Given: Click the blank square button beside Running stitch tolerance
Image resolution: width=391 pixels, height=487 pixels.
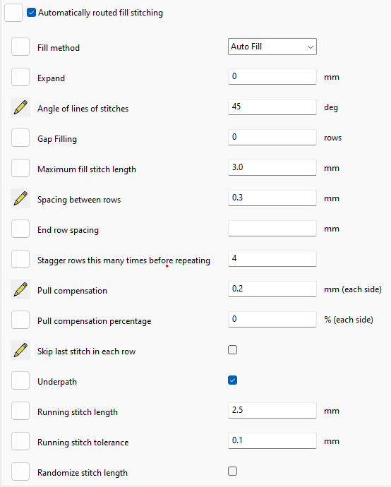Looking at the screenshot, I should click(x=20, y=441).
